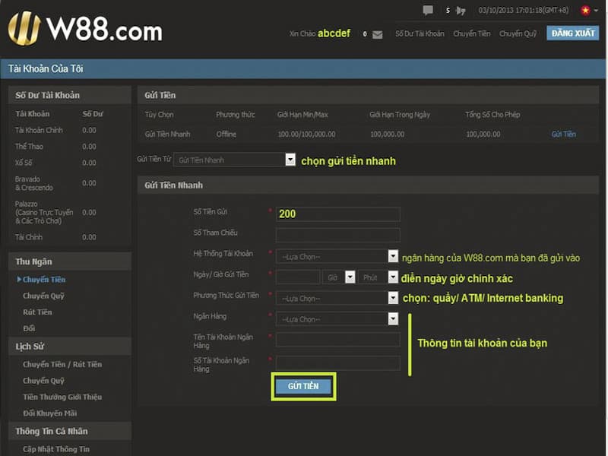Open the chat speech bubble icon

click(x=428, y=11)
